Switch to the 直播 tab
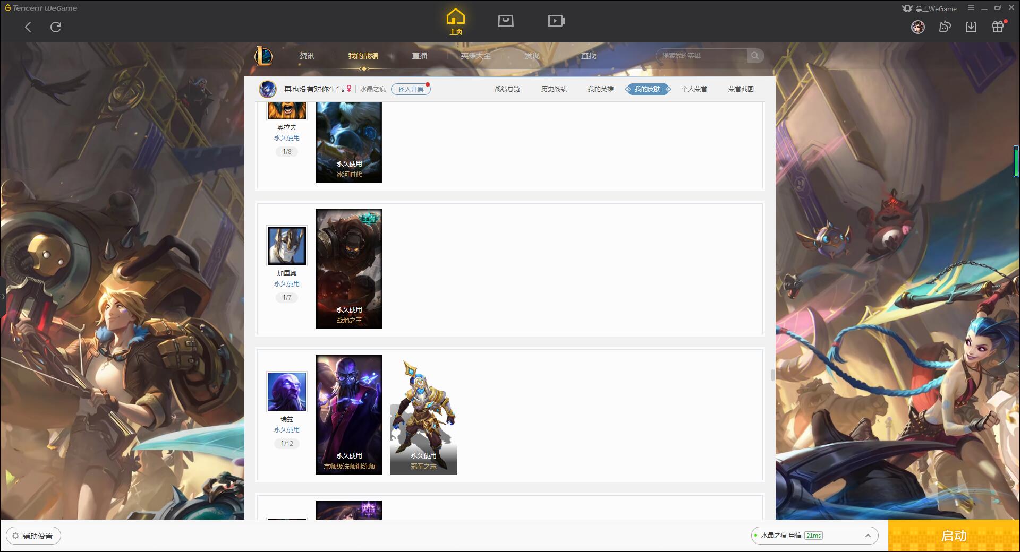The height and width of the screenshot is (552, 1020). pyautogui.click(x=420, y=56)
